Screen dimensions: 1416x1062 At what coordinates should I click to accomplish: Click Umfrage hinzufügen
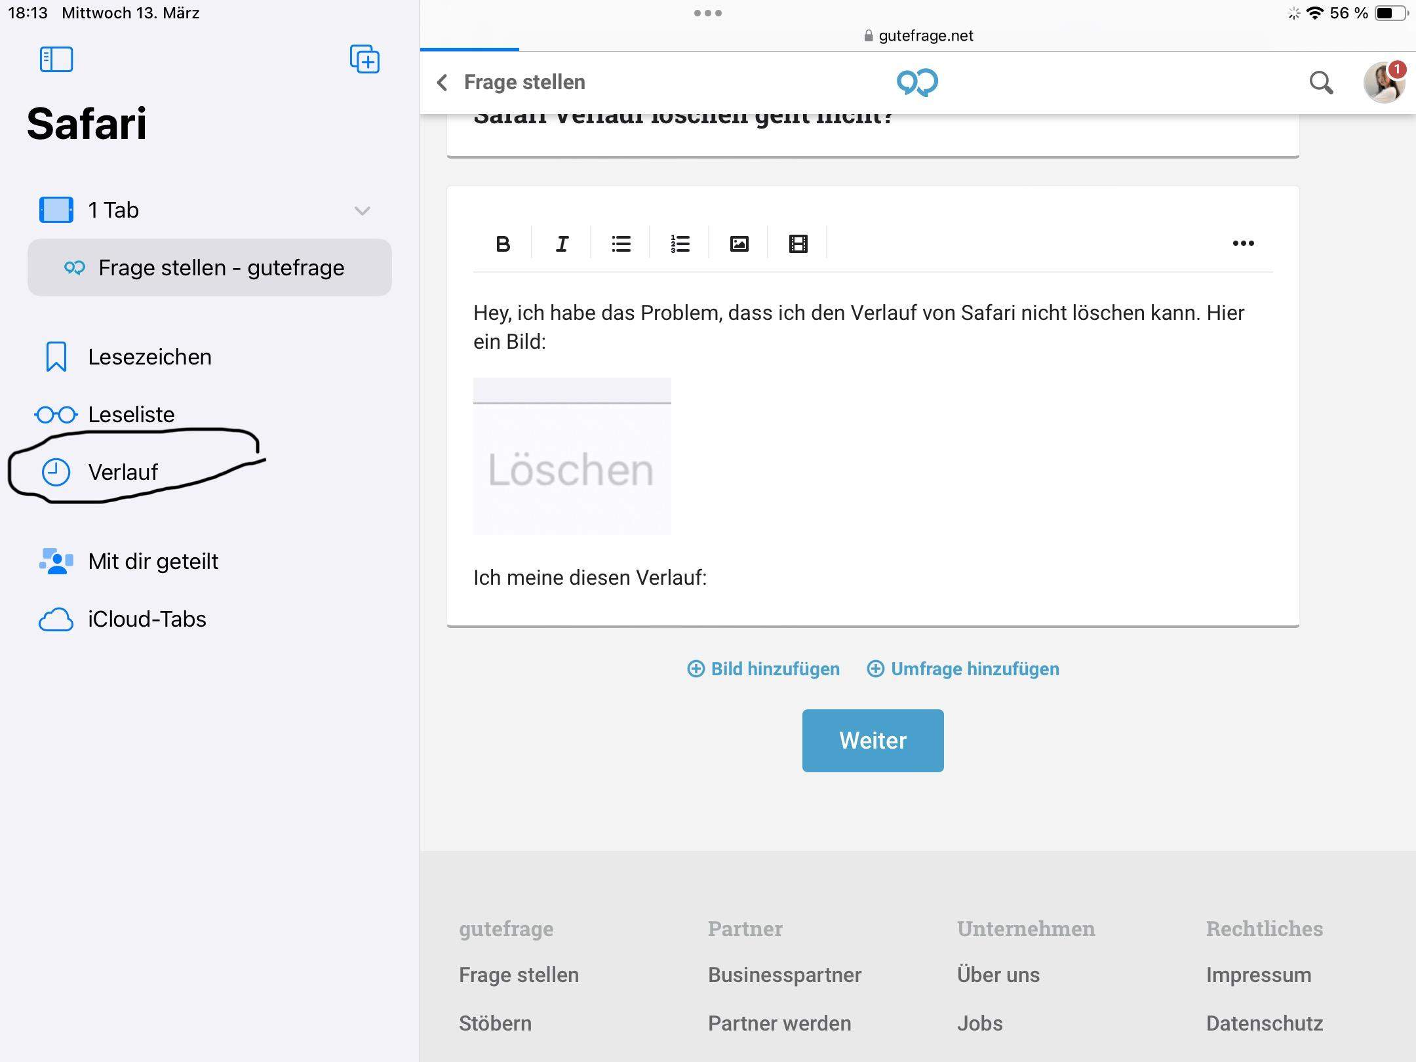(x=963, y=669)
